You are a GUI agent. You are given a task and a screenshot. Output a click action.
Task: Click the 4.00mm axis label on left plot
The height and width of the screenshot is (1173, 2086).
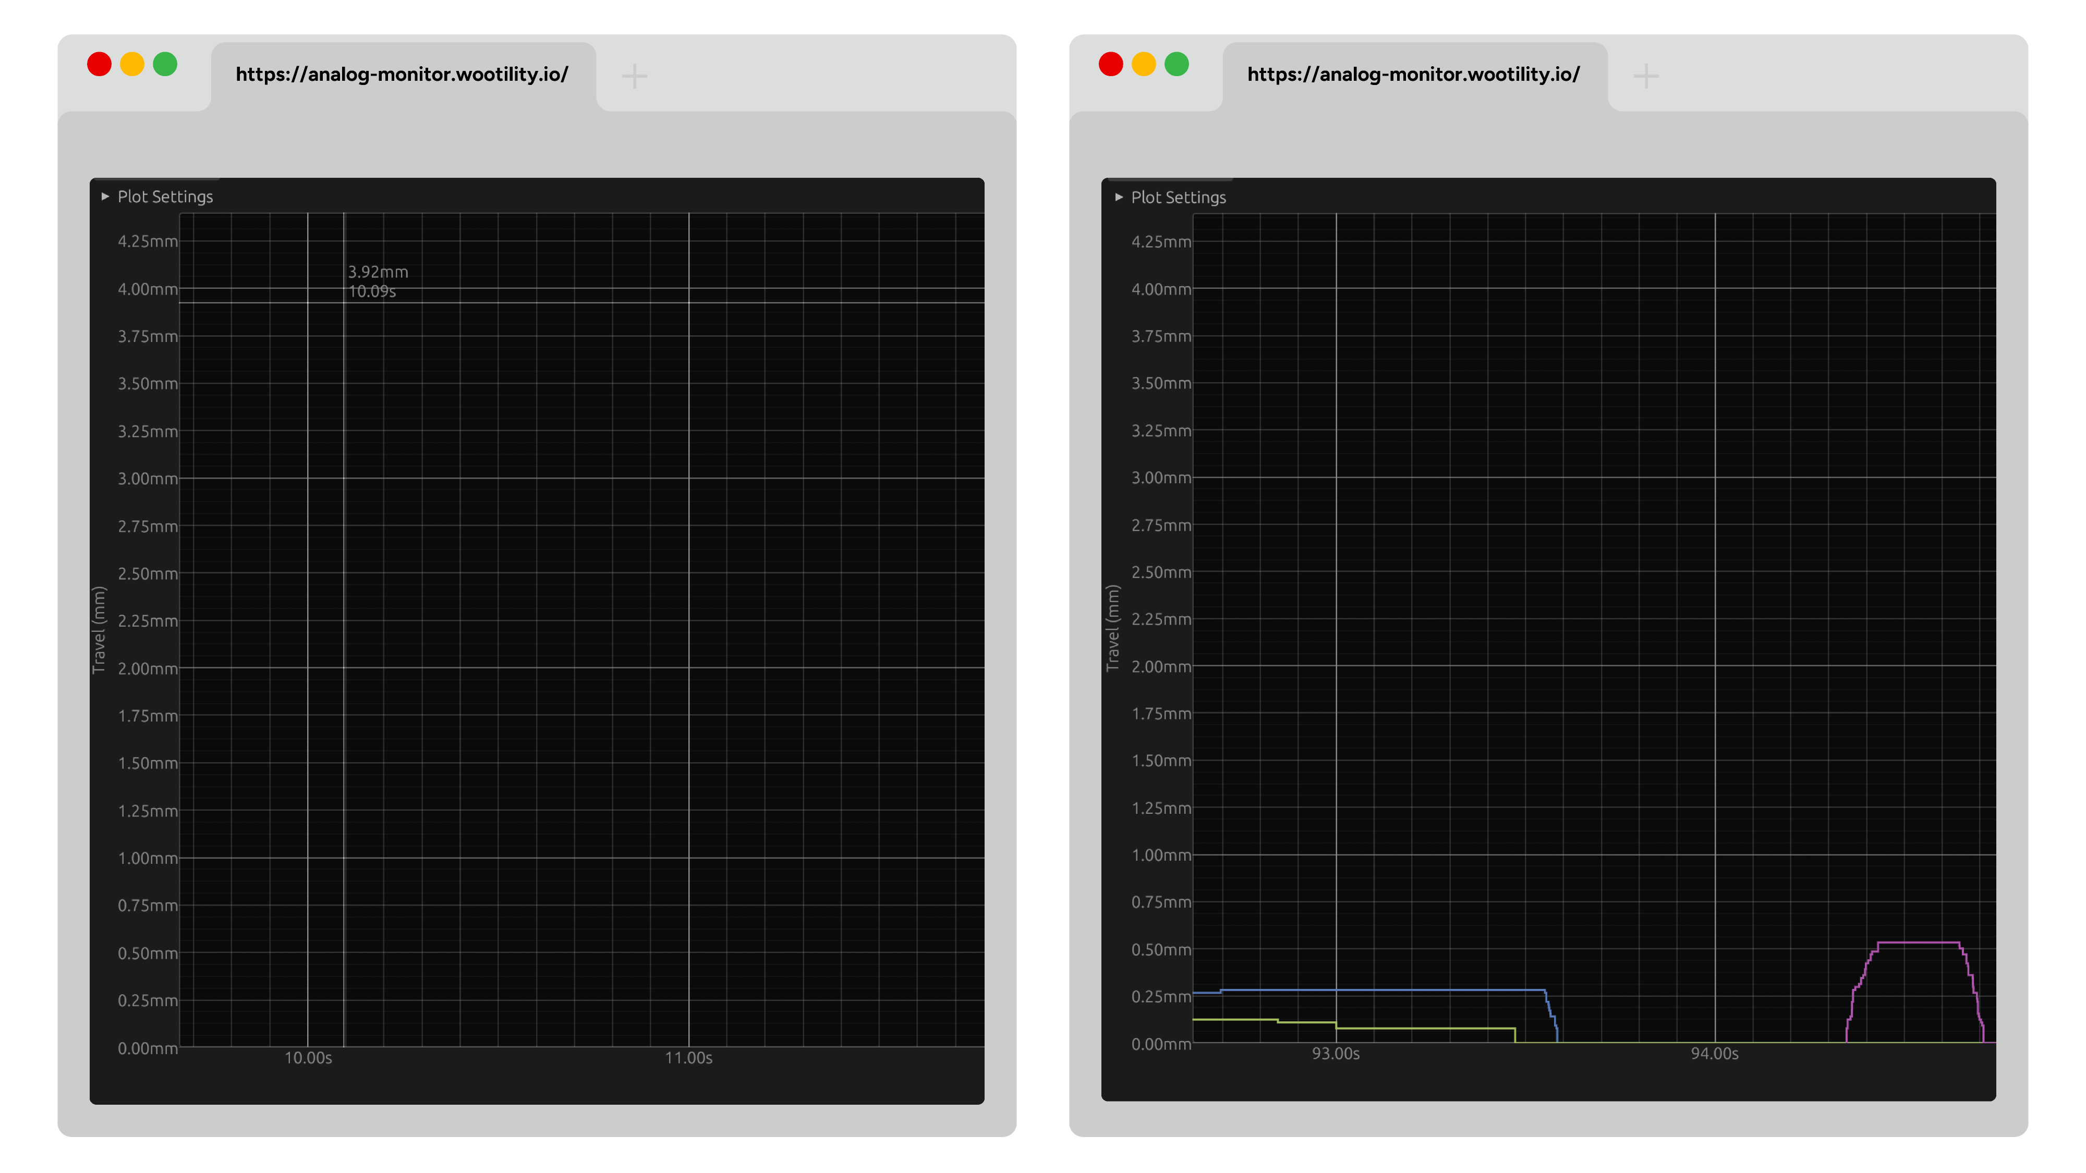coord(148,289)
